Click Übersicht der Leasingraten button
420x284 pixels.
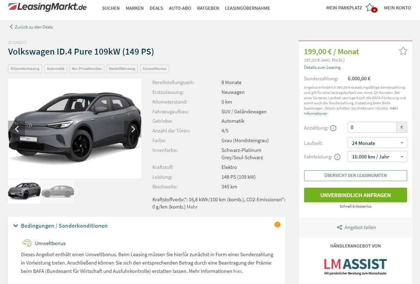(x=355, y=176)
